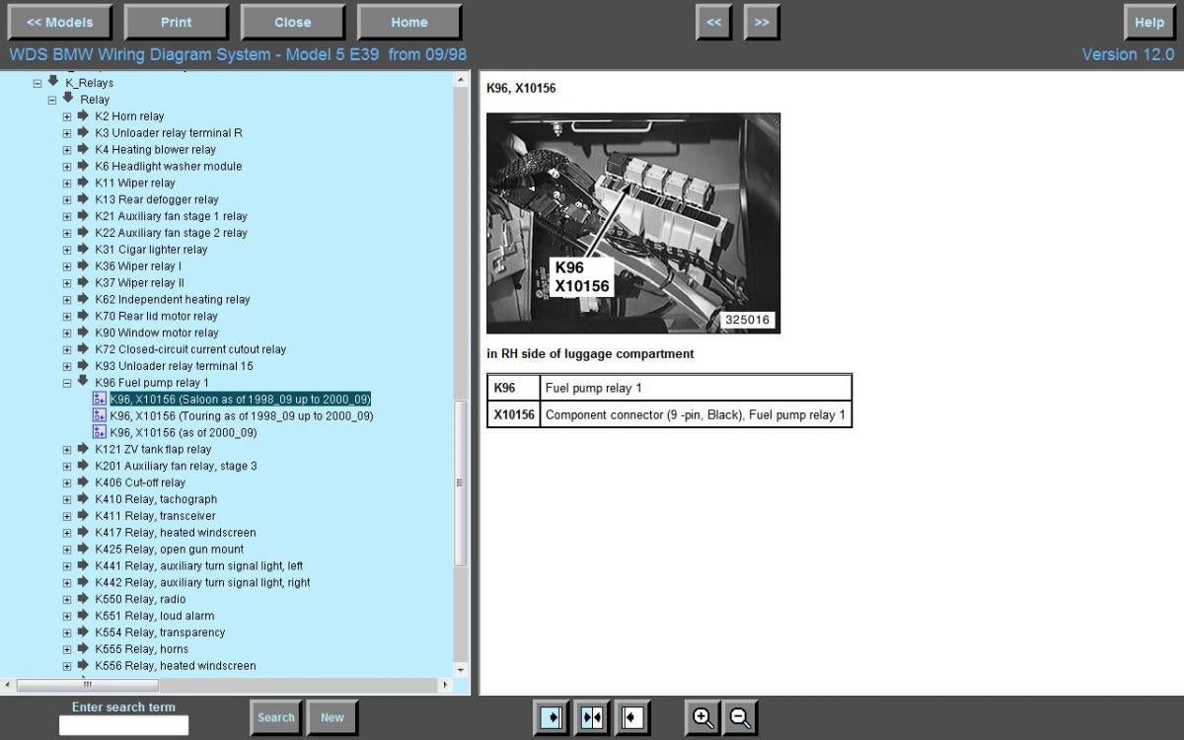
Task: Click the K96 relay location photo
Action: point(632,223)
